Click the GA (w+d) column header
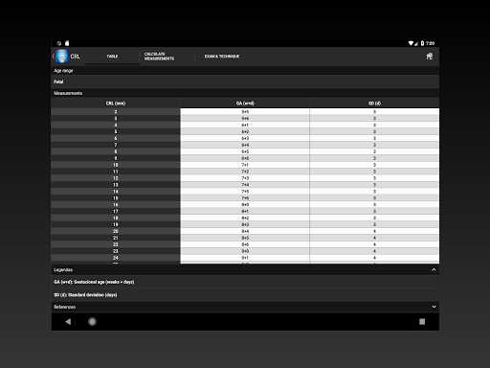 245,103
